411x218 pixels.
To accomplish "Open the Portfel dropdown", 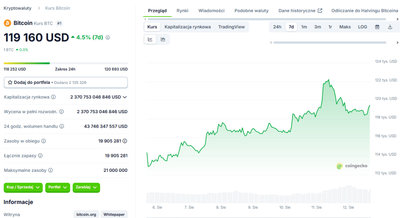I will [58, 187].
